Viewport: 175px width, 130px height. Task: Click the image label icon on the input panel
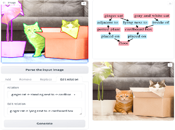4,2
